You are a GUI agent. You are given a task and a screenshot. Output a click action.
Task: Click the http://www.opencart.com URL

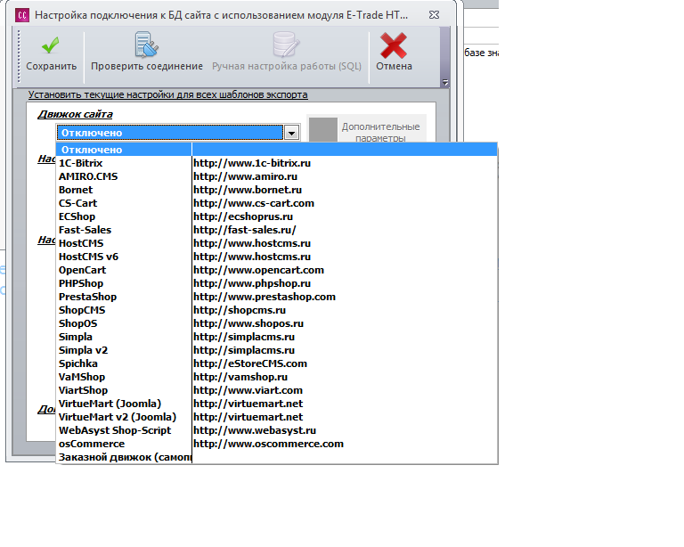point(258,270)
